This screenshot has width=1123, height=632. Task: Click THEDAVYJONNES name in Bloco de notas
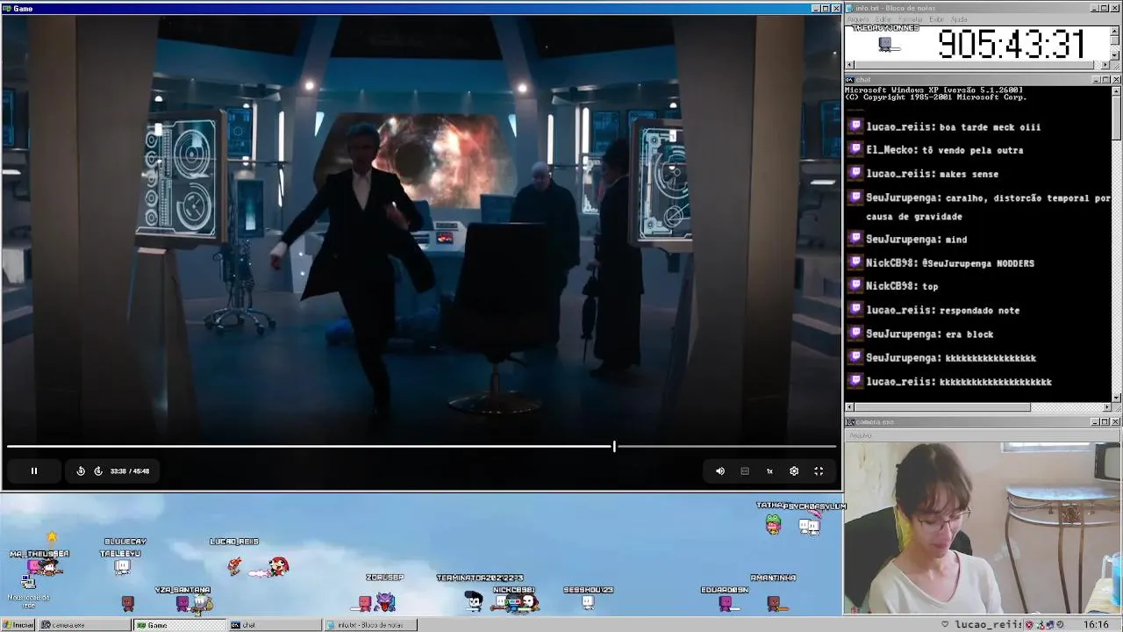coord(885,28)
